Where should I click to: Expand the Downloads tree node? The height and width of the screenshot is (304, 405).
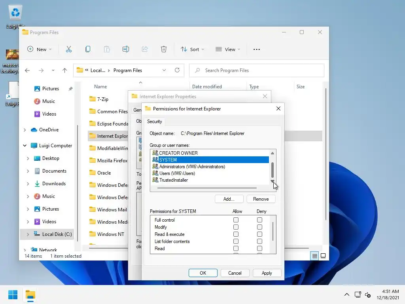point(28,184)
